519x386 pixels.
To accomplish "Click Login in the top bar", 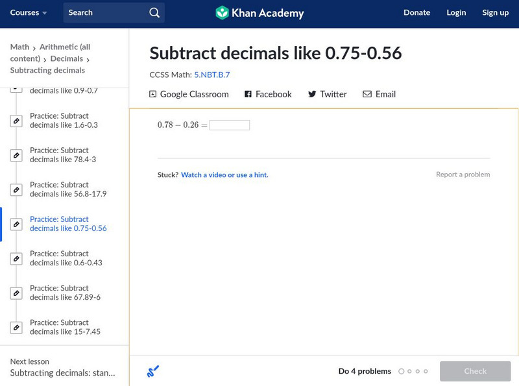I will click(x=456, y=13).
